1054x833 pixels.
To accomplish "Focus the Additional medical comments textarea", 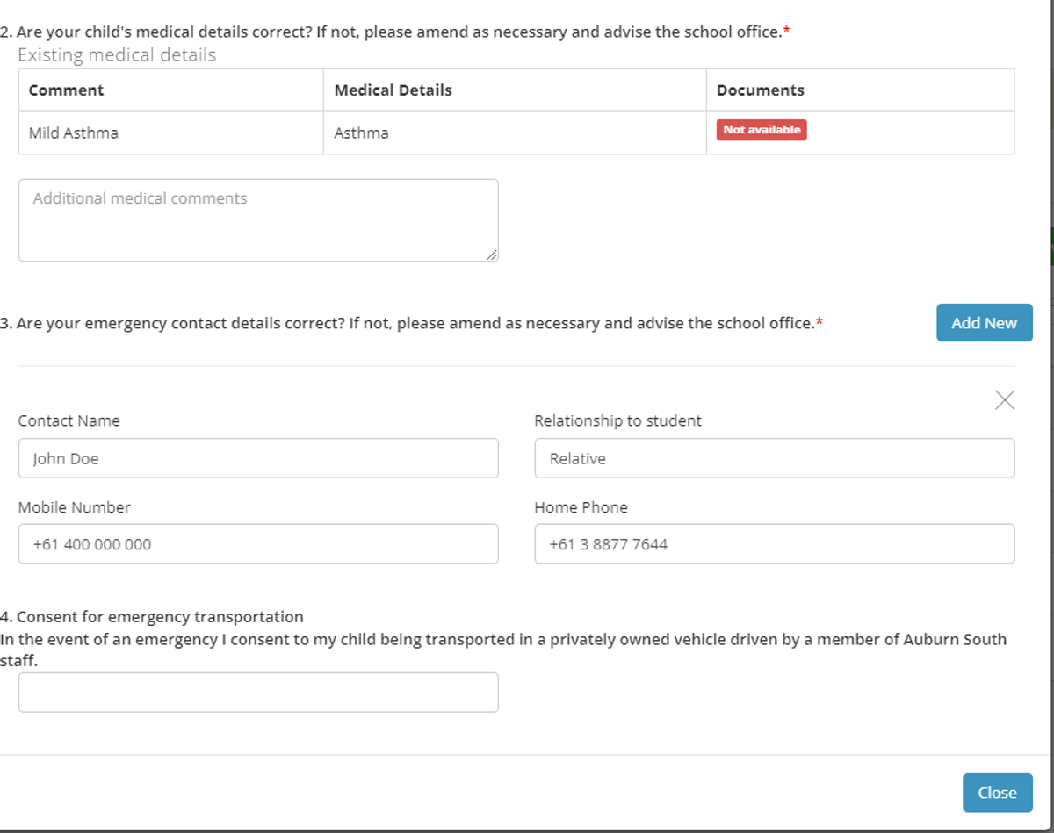I will coord(258,220).
